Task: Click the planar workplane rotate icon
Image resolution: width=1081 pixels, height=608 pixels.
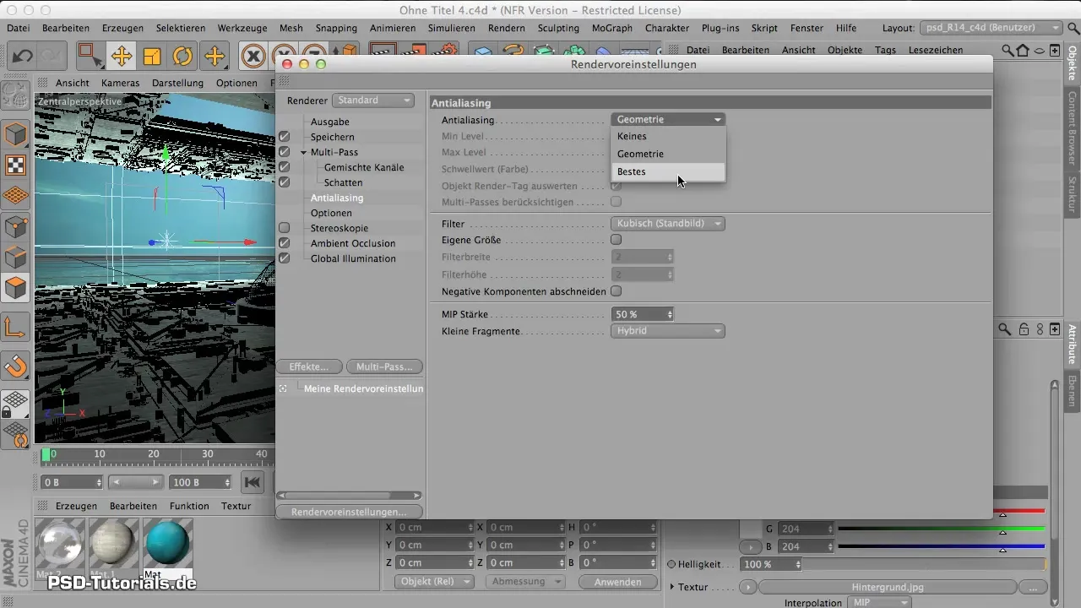Action: pos(16,434)
